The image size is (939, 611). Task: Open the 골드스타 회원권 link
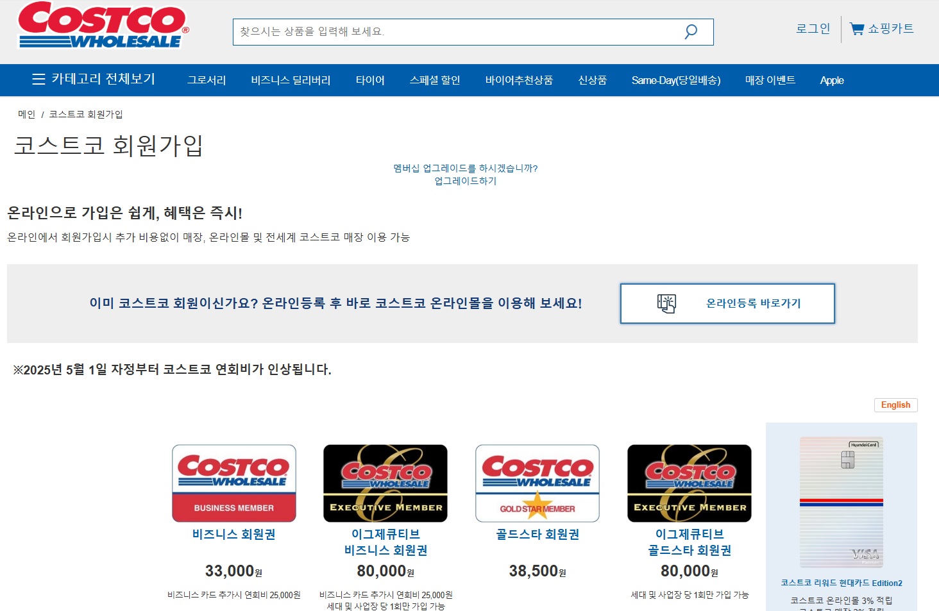point(537,534)
